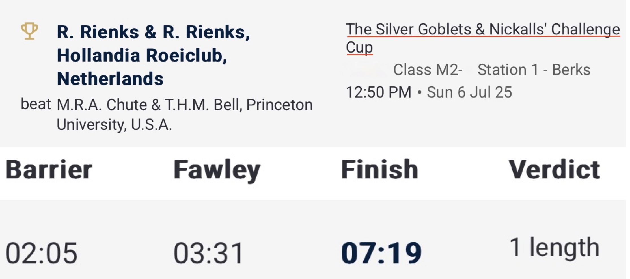
Task: Click the Netherlands country text
Action: [110, 79]
